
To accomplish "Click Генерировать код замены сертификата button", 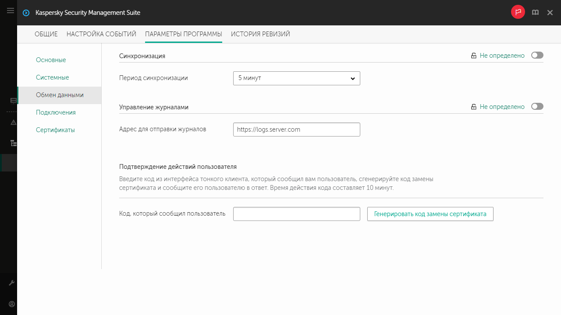I will (430, 214).
